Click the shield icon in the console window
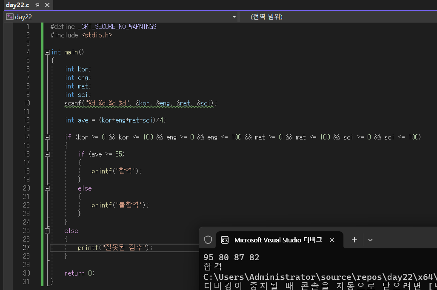The image size is (437, 290). tap(208, 240)
